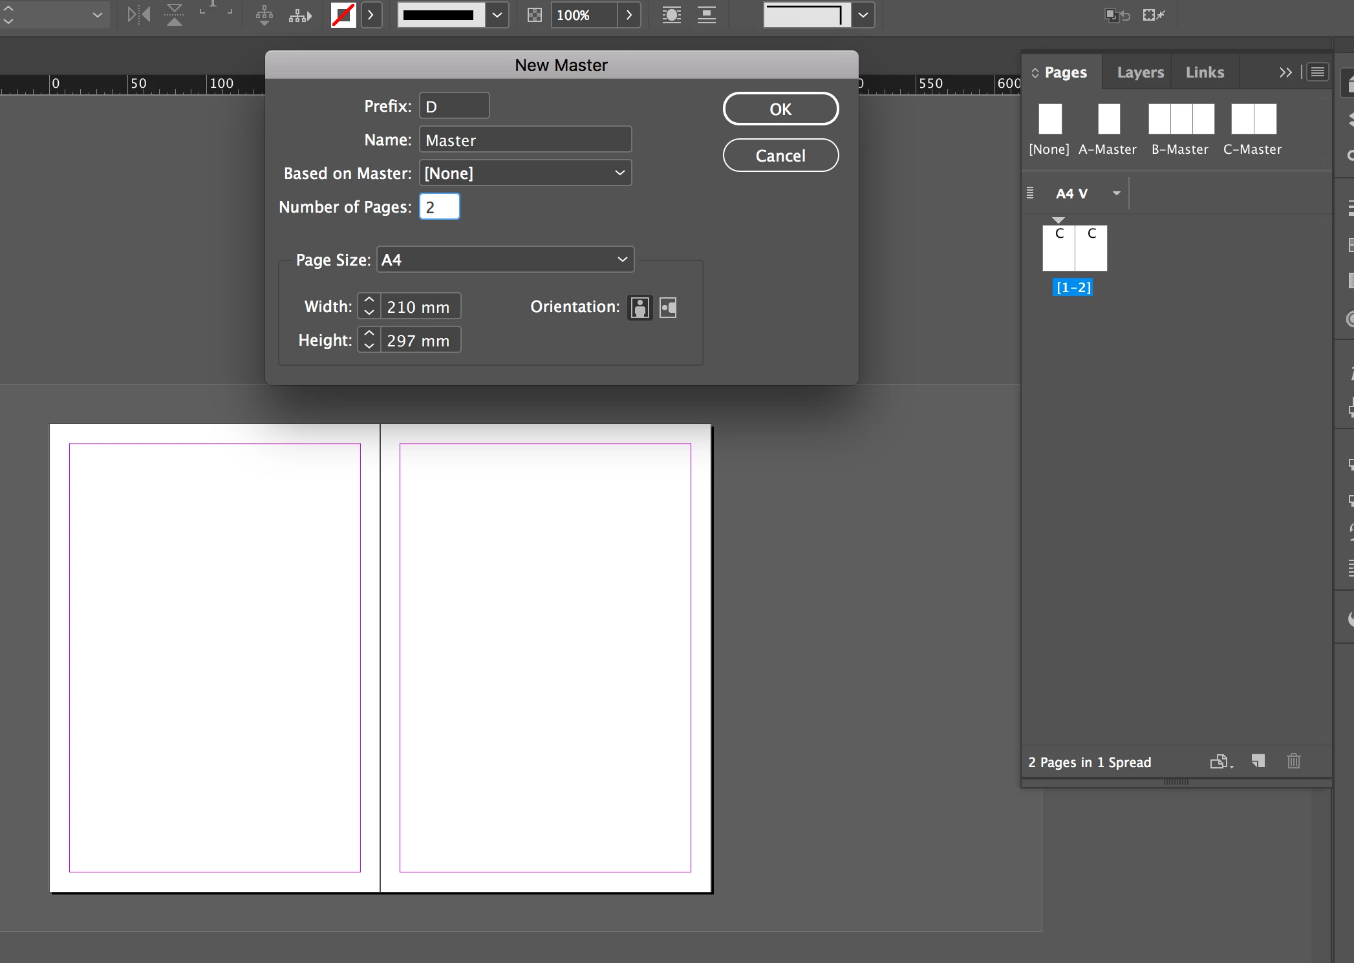This screenshot has height=963, width=1354.
Task: Select portrait orientation
Action: pos(640,308)
